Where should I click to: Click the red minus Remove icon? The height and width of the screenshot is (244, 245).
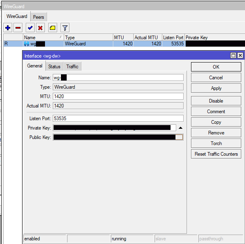click(x=18, y=28)
